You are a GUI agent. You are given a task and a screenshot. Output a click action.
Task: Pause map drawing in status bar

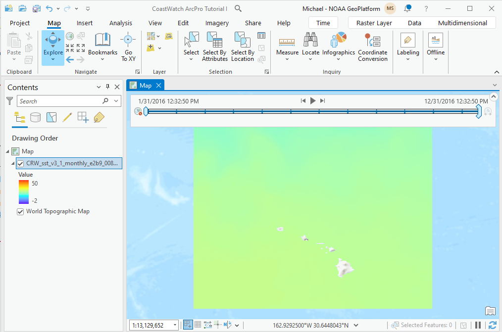point(478,325)
